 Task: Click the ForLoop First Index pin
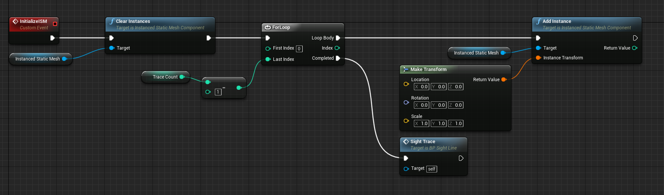(268, 48)
